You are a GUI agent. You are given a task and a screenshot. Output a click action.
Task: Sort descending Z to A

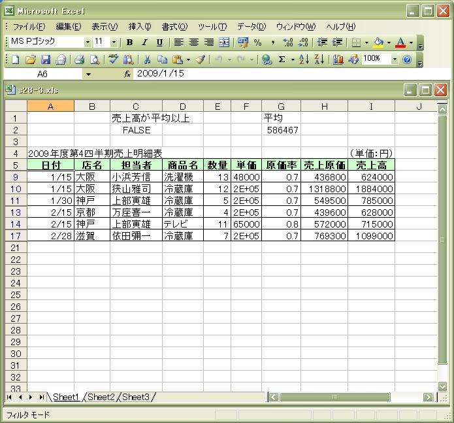pos(319,59)
